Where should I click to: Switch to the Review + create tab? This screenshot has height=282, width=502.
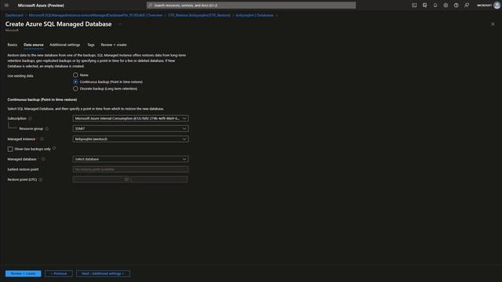pos(114,45)
